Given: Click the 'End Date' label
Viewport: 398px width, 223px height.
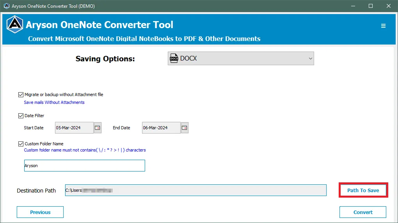Looking at the screenshot, I should point(121,128).
